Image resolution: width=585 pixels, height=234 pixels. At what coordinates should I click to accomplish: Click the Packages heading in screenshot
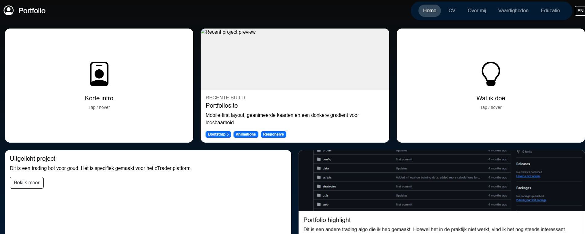(524, 188)
